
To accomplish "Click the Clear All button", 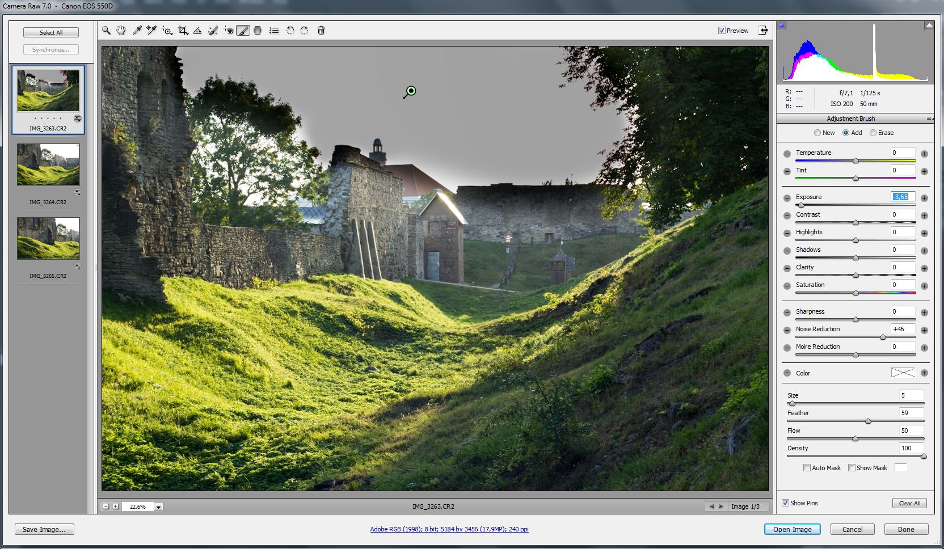I will tap(909, 503).
